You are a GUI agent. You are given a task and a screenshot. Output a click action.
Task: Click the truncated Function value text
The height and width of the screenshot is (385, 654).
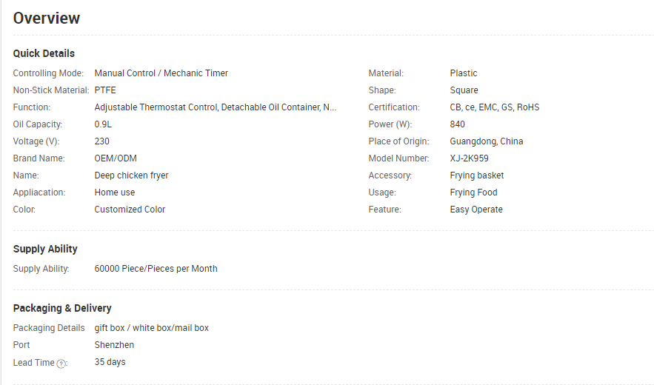click(x=216, y=107)
